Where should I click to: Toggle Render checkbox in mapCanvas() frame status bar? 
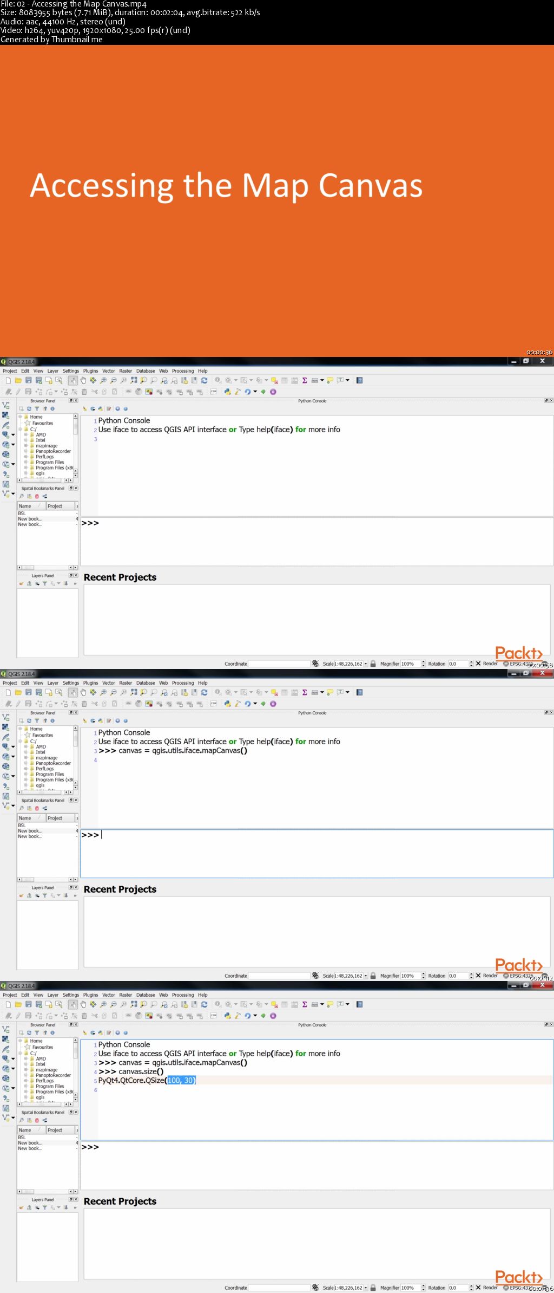(x=478, y=976)
